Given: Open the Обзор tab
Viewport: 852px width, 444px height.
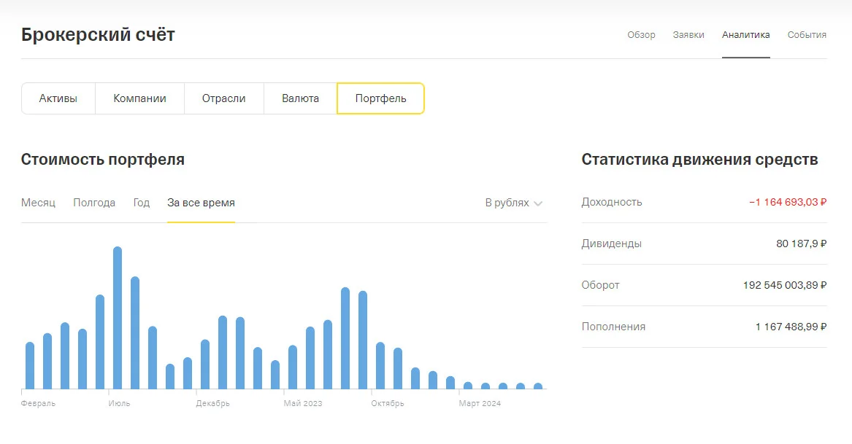Looking at the screenshot, I should click(x=641, y=35).
